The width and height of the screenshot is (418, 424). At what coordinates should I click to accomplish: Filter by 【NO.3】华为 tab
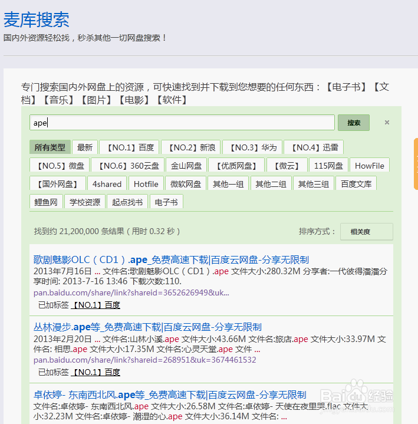(x=252, y=147)
